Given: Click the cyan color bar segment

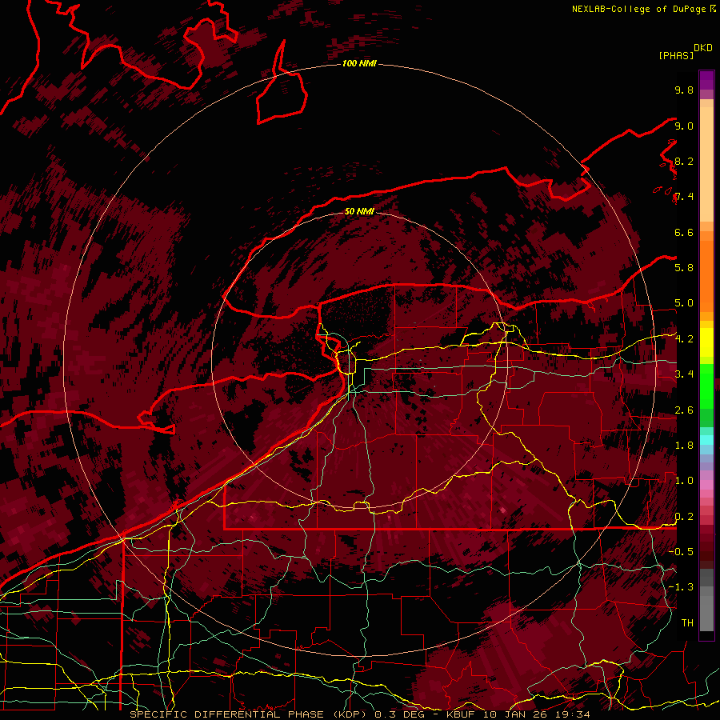Looking at the screenshot, I should click(x=706, y=439).
